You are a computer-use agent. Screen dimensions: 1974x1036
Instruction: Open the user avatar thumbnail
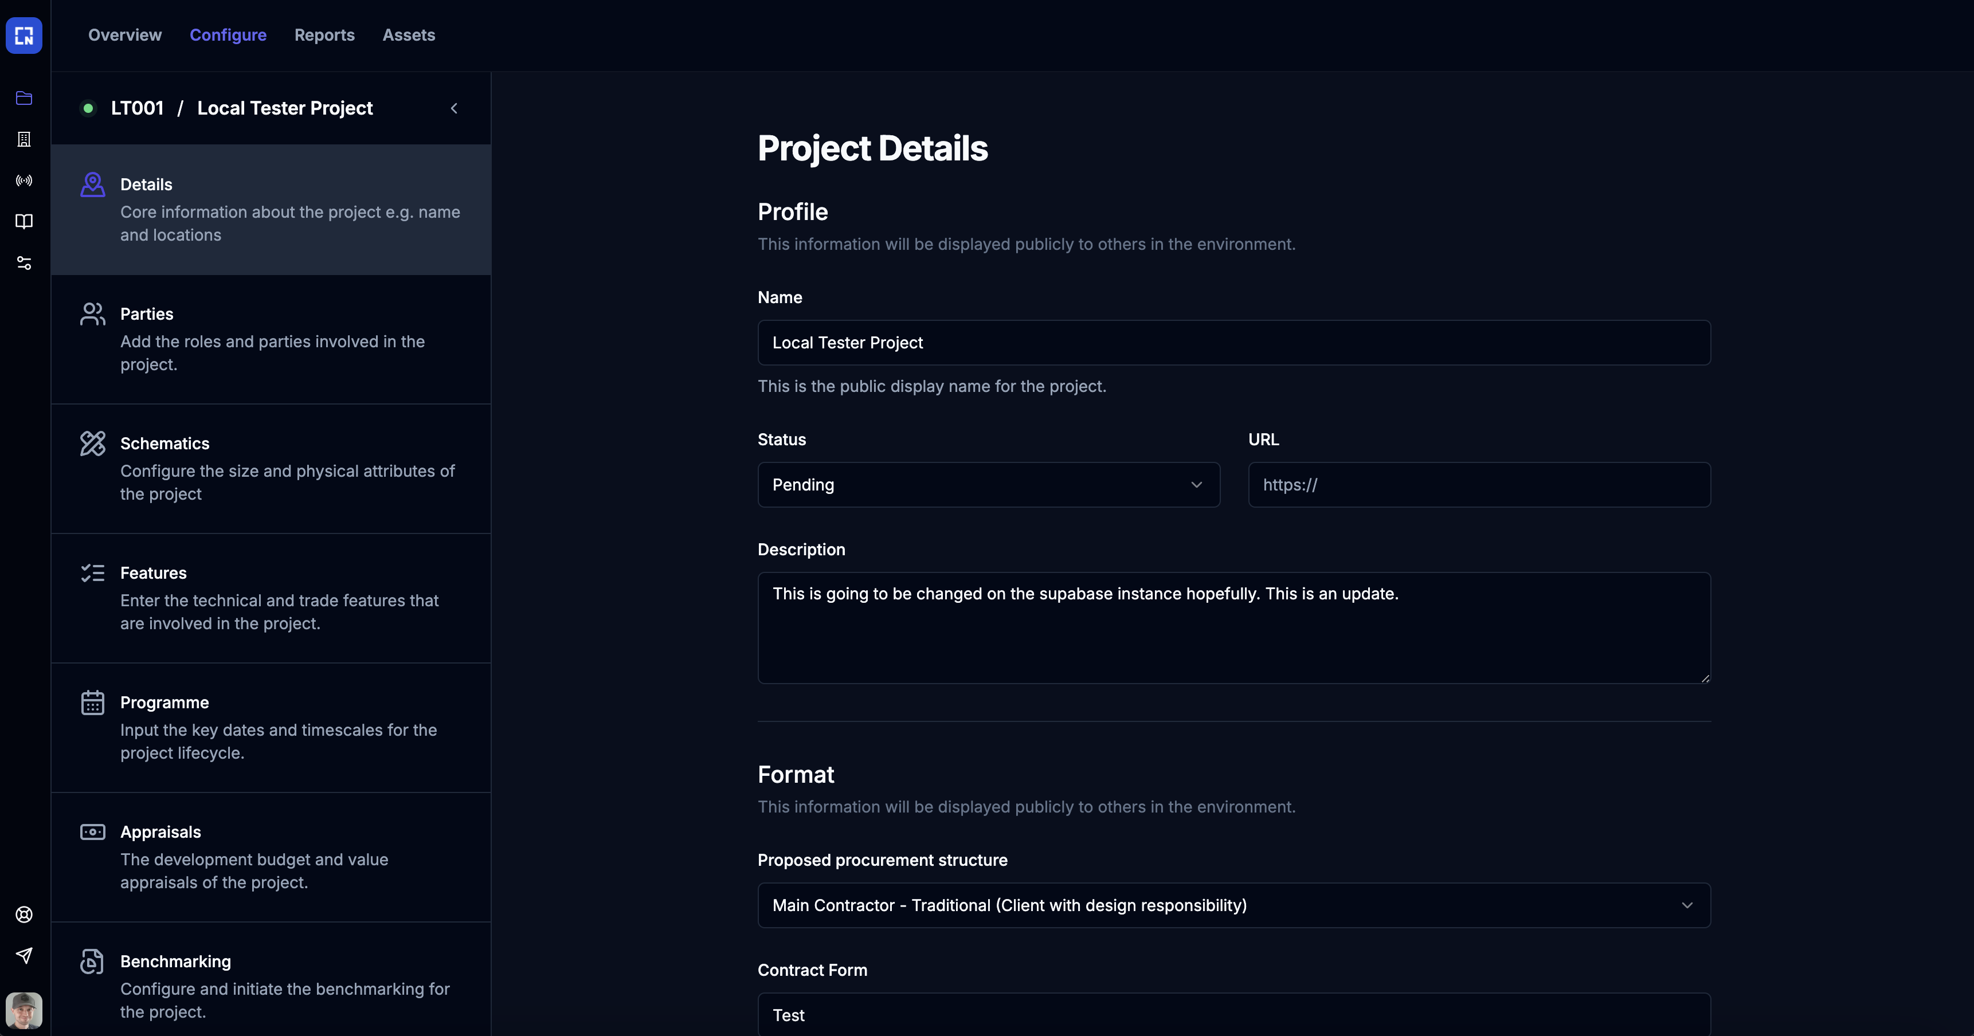pyautogui.click(x=23, y=1011)
